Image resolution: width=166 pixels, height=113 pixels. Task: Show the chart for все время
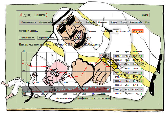[x=106, y=98]
